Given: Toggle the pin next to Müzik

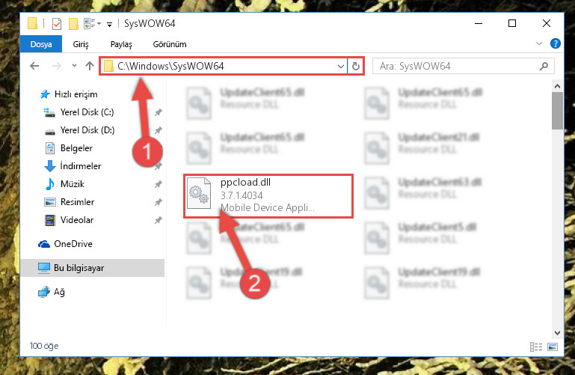Looking at the screenshot, I should click(x=158, y=184).
